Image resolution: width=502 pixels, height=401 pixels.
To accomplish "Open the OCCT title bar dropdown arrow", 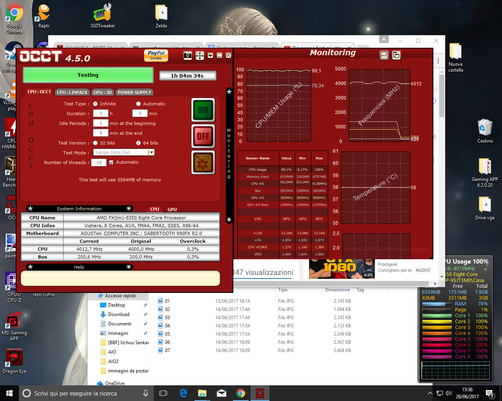I will tap(211, 56).
